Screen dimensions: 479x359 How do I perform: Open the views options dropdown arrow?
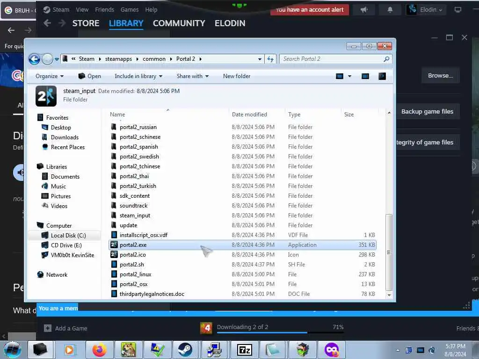(x=350, y=76)
